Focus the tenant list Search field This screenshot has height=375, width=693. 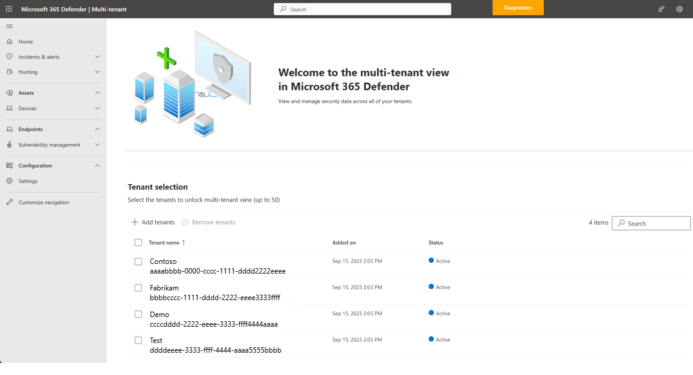(x=651, y=223)
